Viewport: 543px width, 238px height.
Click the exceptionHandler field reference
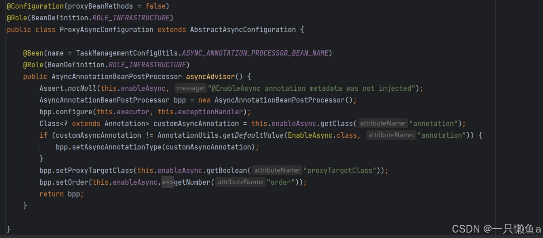(210, 112)
